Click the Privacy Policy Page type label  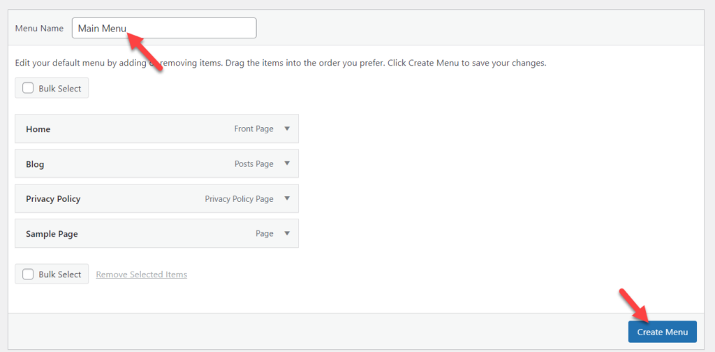239,199
